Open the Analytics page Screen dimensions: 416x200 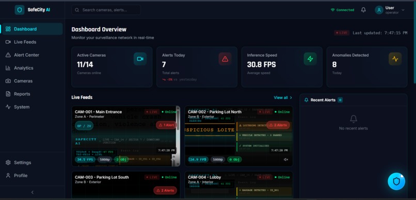click(33, 68)
